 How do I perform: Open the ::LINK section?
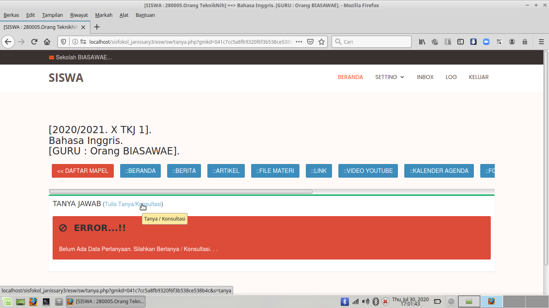pyautogui.click(x=319, y=171)
